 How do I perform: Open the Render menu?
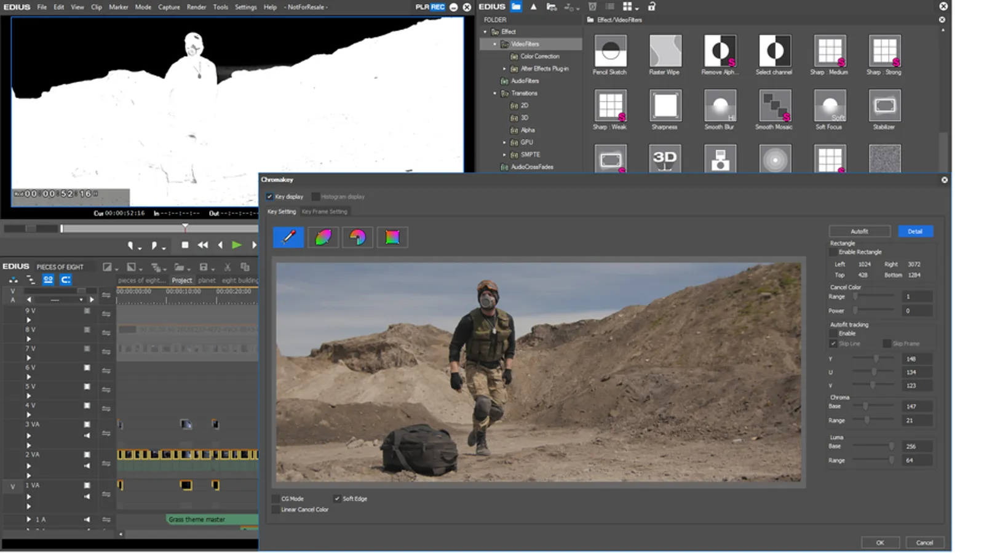(196, 7)
